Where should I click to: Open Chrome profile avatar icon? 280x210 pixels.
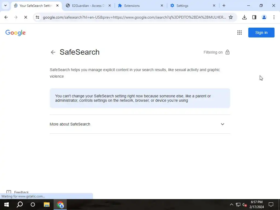tap(264, 17)
